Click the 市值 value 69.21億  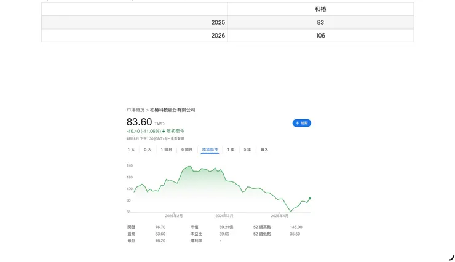(226, 227)
